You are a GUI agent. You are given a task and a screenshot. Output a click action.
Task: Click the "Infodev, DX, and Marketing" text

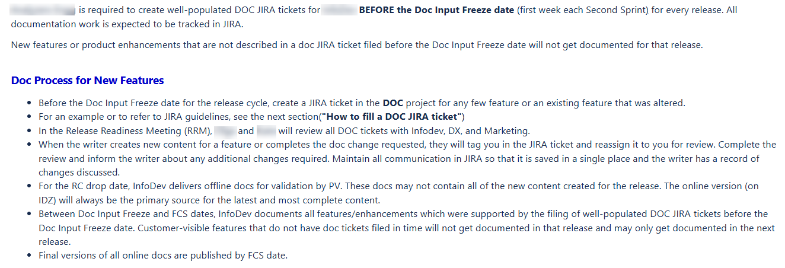click(x=470, y=131)
